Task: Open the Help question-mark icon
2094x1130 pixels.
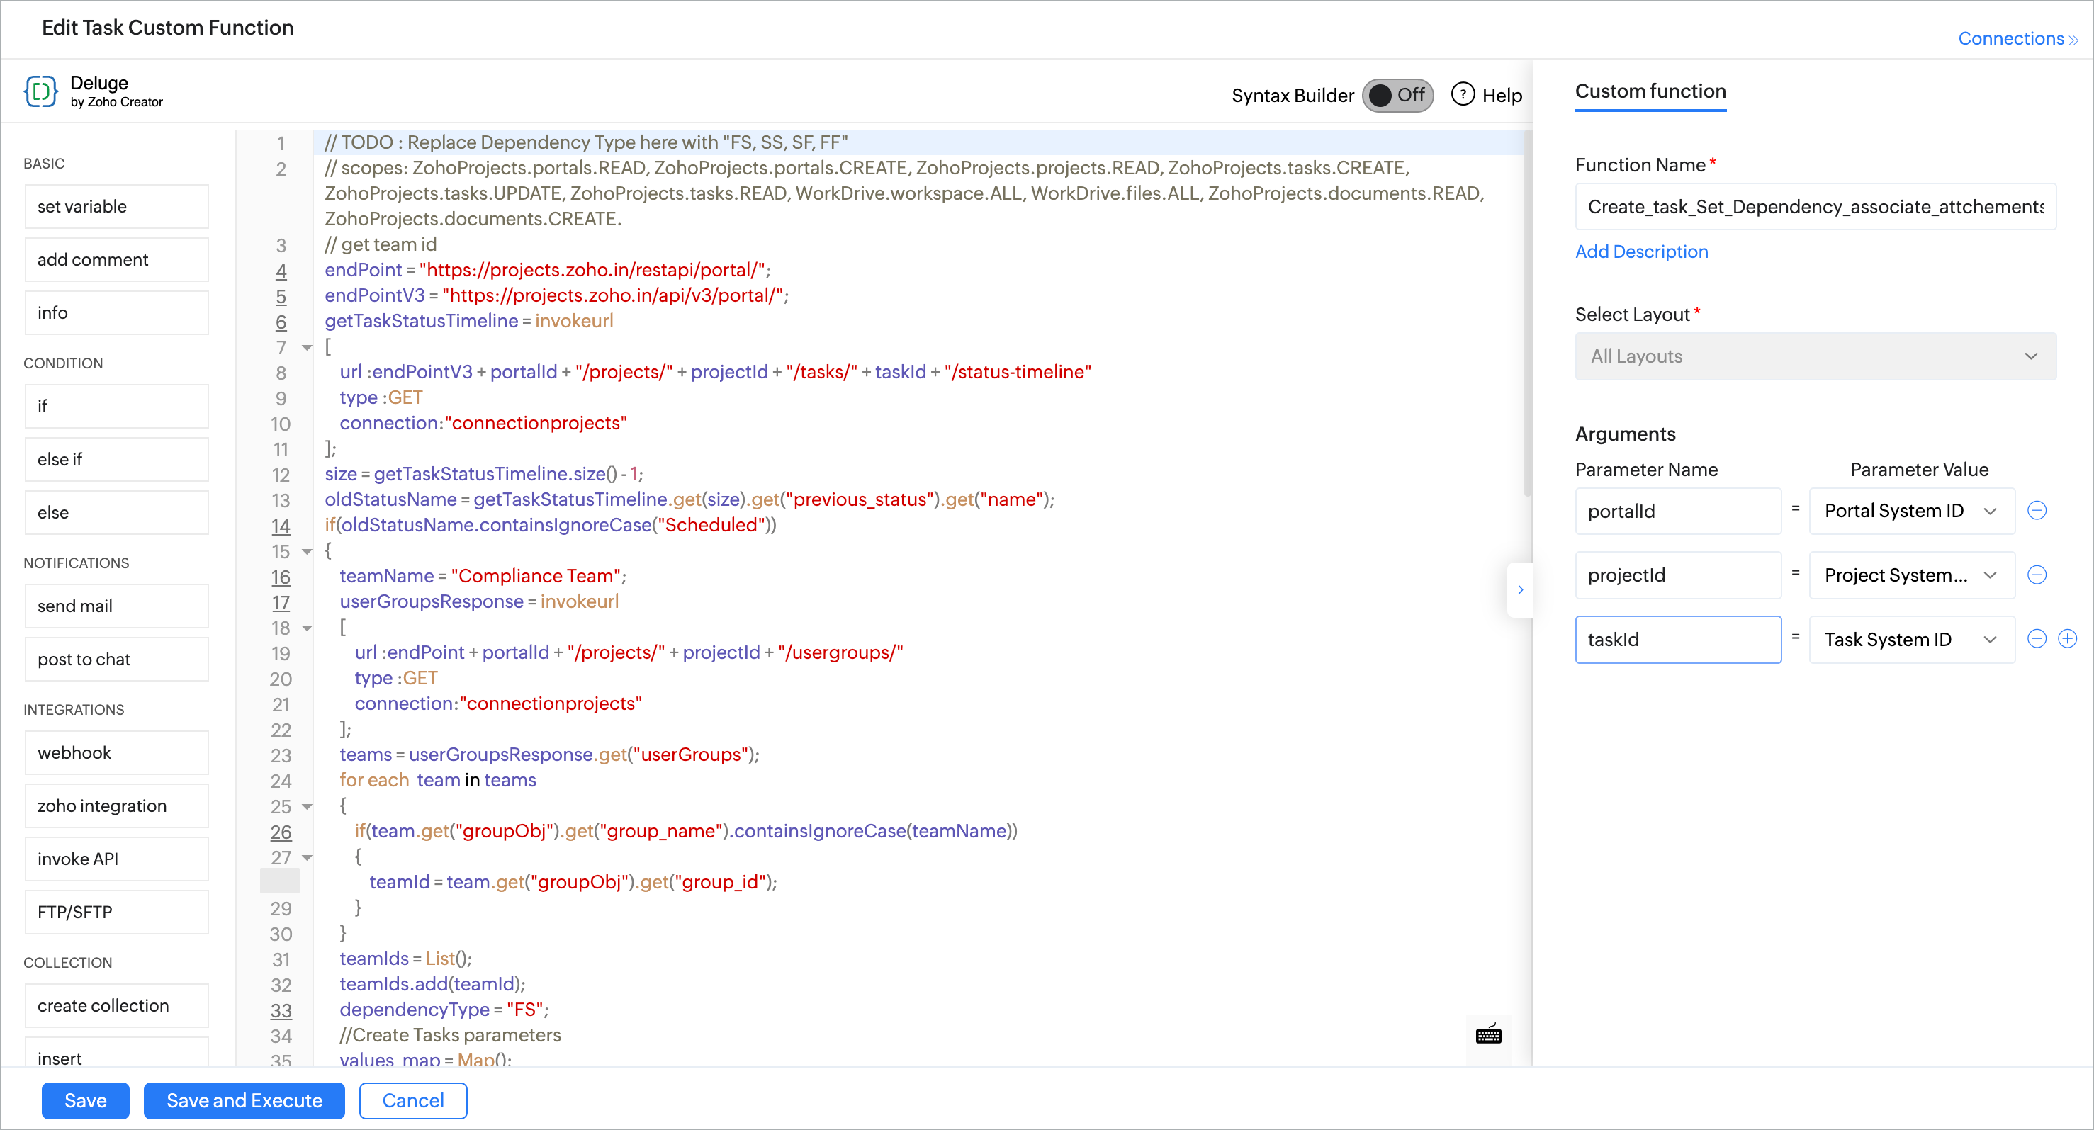Action: click(1463, 94)
